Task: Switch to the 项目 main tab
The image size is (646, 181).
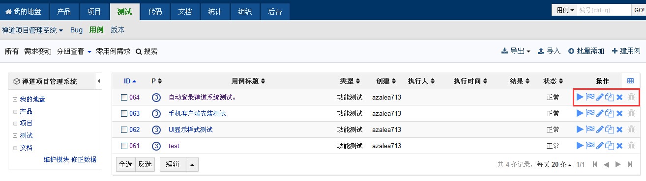Action: tap(94, 11)
